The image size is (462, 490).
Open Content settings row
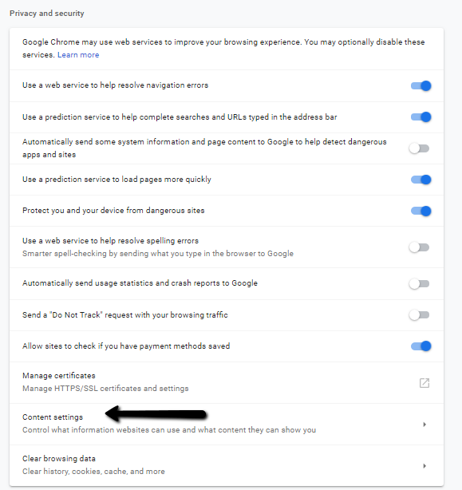227,424
